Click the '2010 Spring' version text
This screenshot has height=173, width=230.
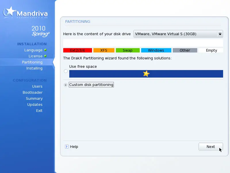pyautogui.click(x=41, y=31)
